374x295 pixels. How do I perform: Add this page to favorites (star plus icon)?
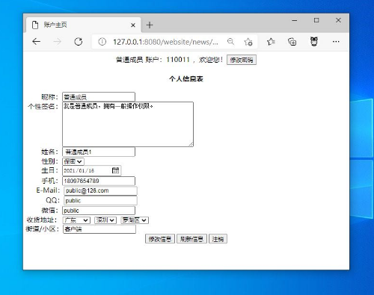(248, 42)
